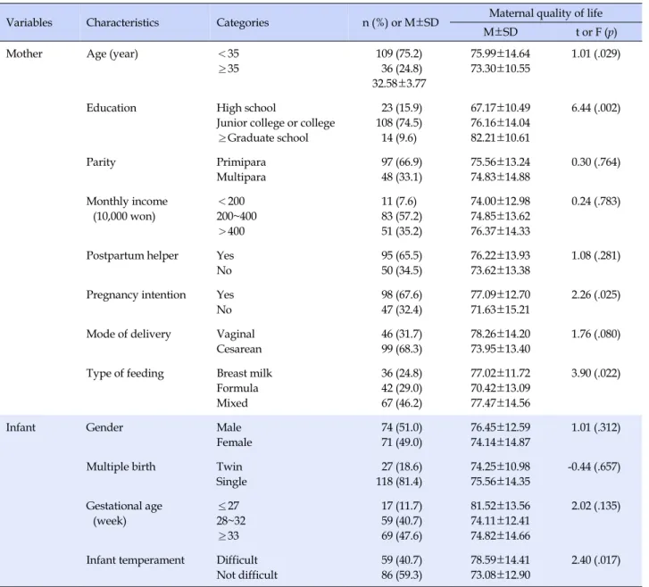
Task: Click the 'Male' gender category
Action: tap(229, 427)
